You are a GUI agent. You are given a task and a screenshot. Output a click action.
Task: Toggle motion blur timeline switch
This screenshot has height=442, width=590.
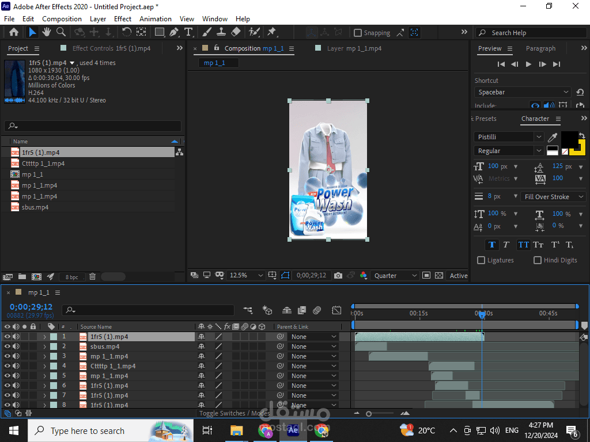[x=317, y=310]
